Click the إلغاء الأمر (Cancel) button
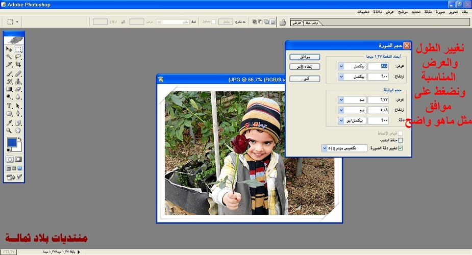This screenshot has height=255, width=472. coord(305,67)
